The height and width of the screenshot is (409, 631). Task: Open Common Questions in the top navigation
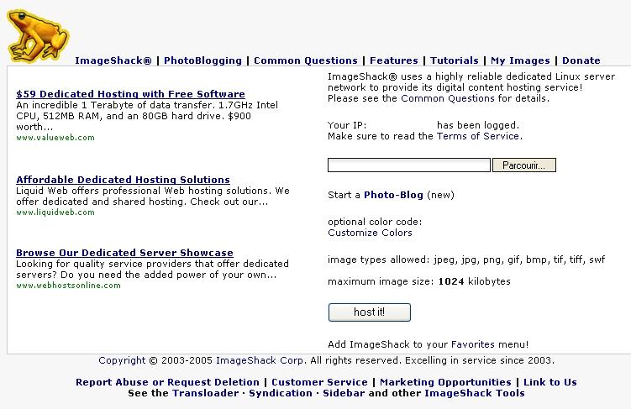point(306,60)
